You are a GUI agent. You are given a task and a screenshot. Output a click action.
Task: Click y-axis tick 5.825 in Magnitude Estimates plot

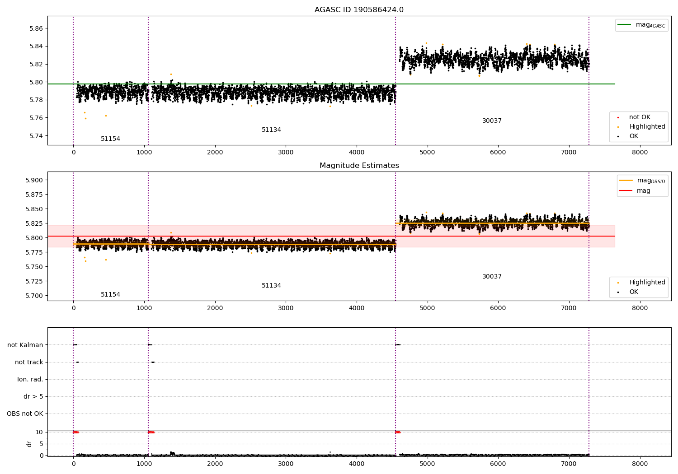click(x=34, y=224)
